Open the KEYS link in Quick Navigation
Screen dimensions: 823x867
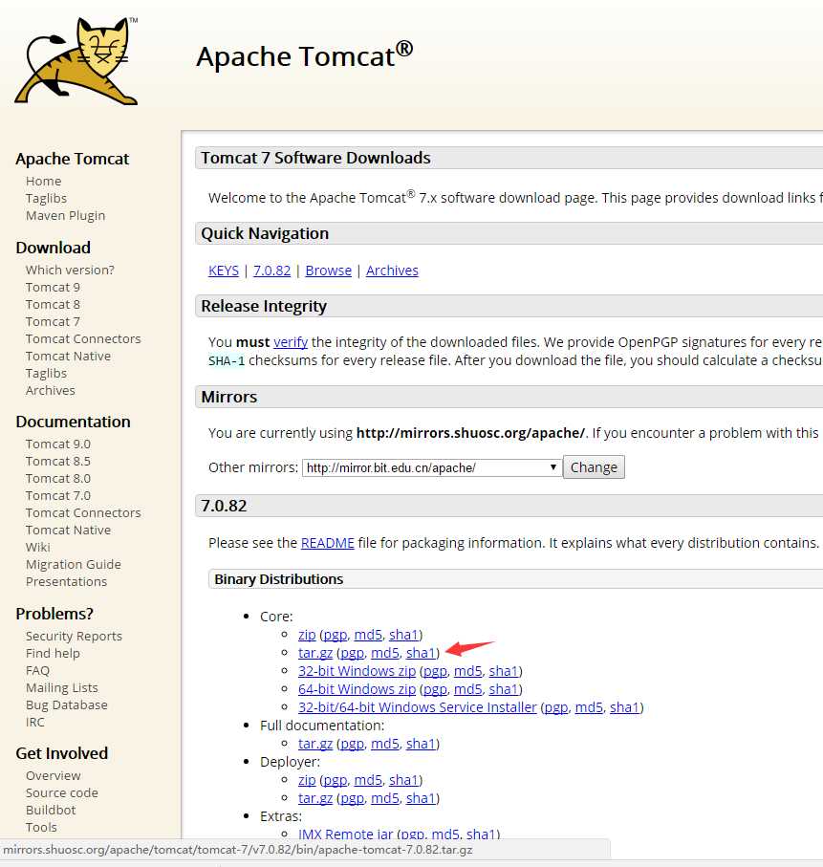(224, 271)
